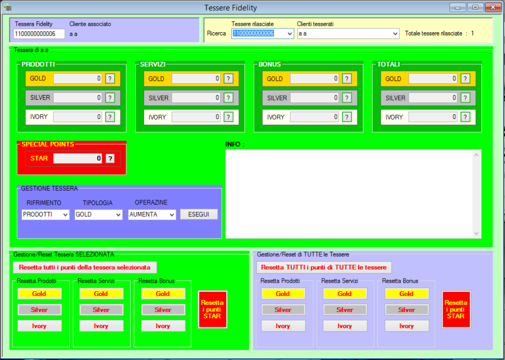Show info for BONUS SILVER points

tap(347, 98)
